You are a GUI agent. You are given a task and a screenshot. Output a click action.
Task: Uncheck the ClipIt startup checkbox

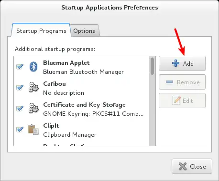(20, 129)
